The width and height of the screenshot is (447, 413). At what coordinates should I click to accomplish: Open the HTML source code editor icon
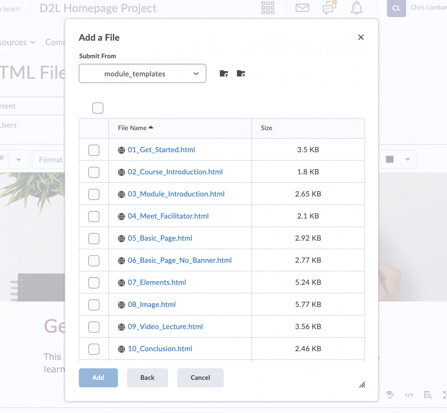[409, 395]
